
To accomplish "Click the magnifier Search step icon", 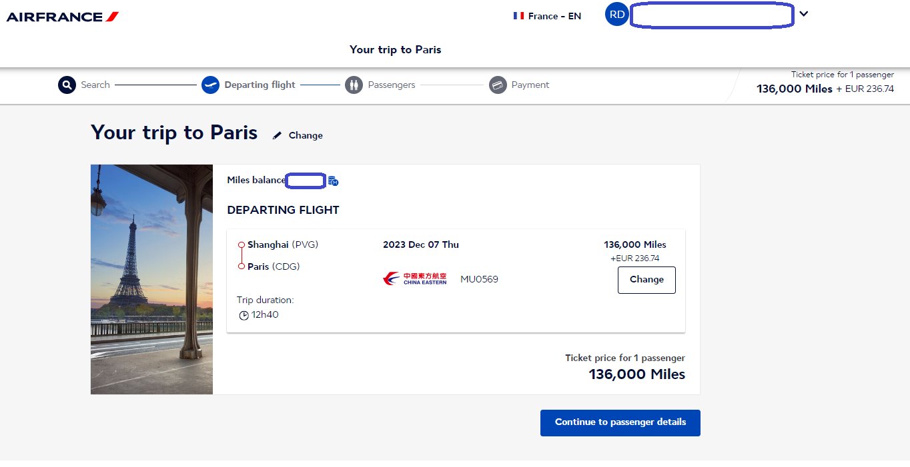I will coord(67,85).
